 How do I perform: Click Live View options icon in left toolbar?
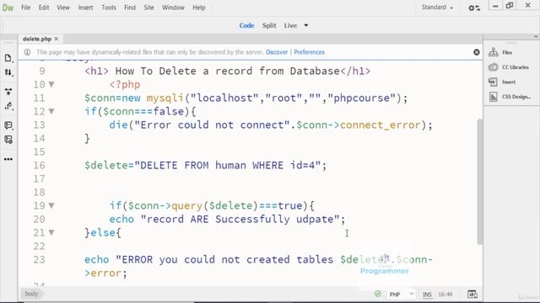[x=8, y=92]
